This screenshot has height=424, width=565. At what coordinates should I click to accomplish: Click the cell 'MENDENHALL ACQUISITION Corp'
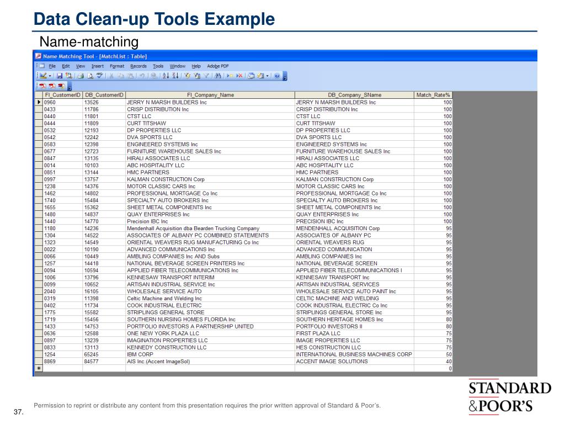click(x=355, y=228)
